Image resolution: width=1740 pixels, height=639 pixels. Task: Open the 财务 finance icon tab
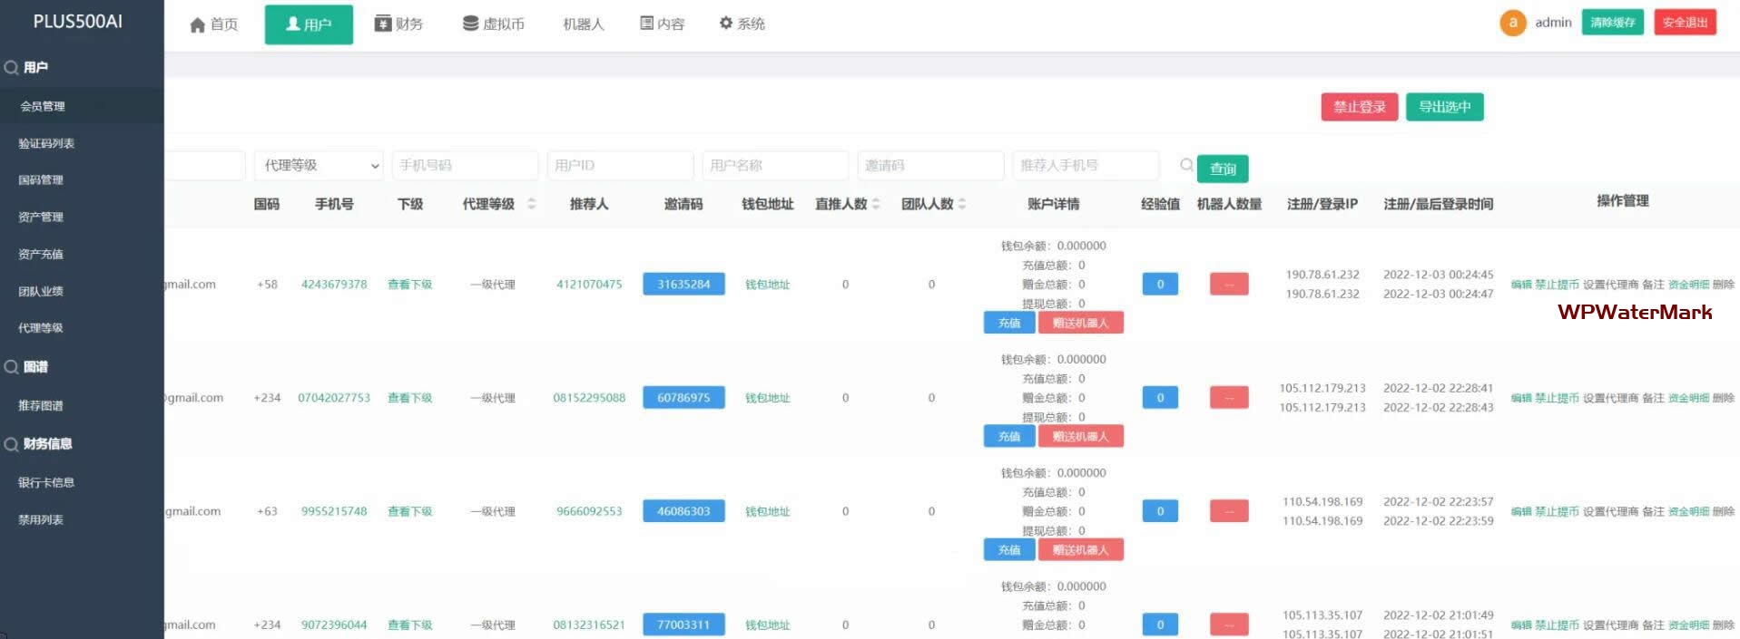coord(383,24)
